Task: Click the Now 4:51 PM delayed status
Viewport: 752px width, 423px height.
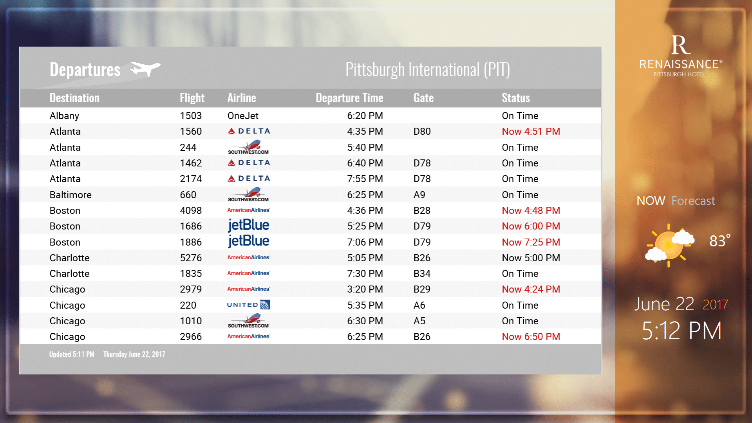Action: click(531, 132)
